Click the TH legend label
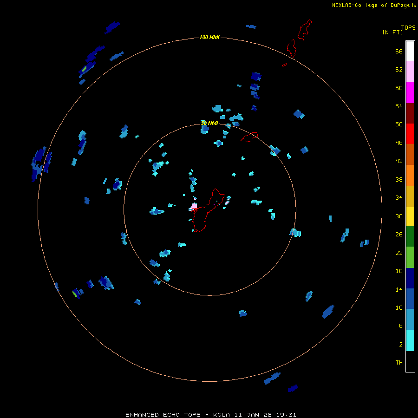 [399, 363]
